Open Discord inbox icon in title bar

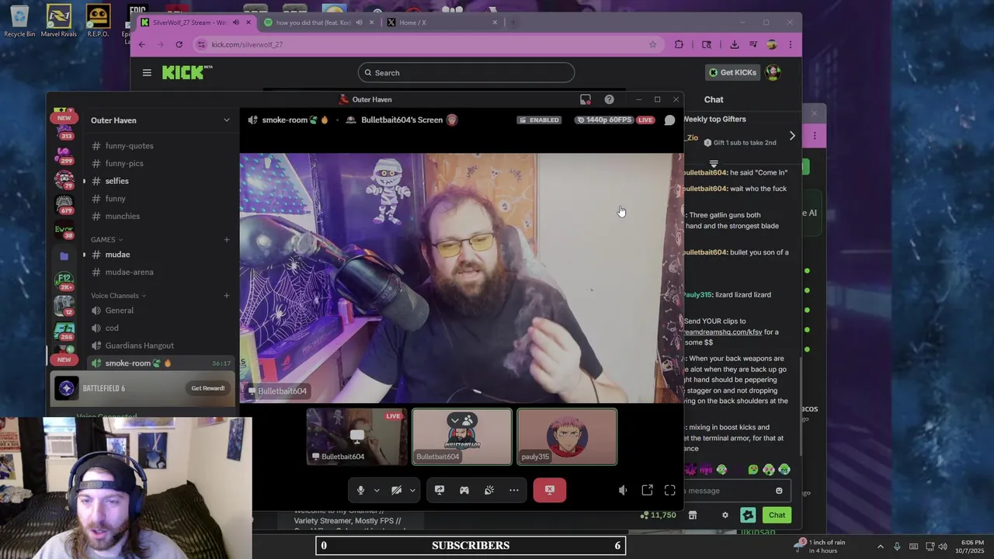tap(586, 99)
